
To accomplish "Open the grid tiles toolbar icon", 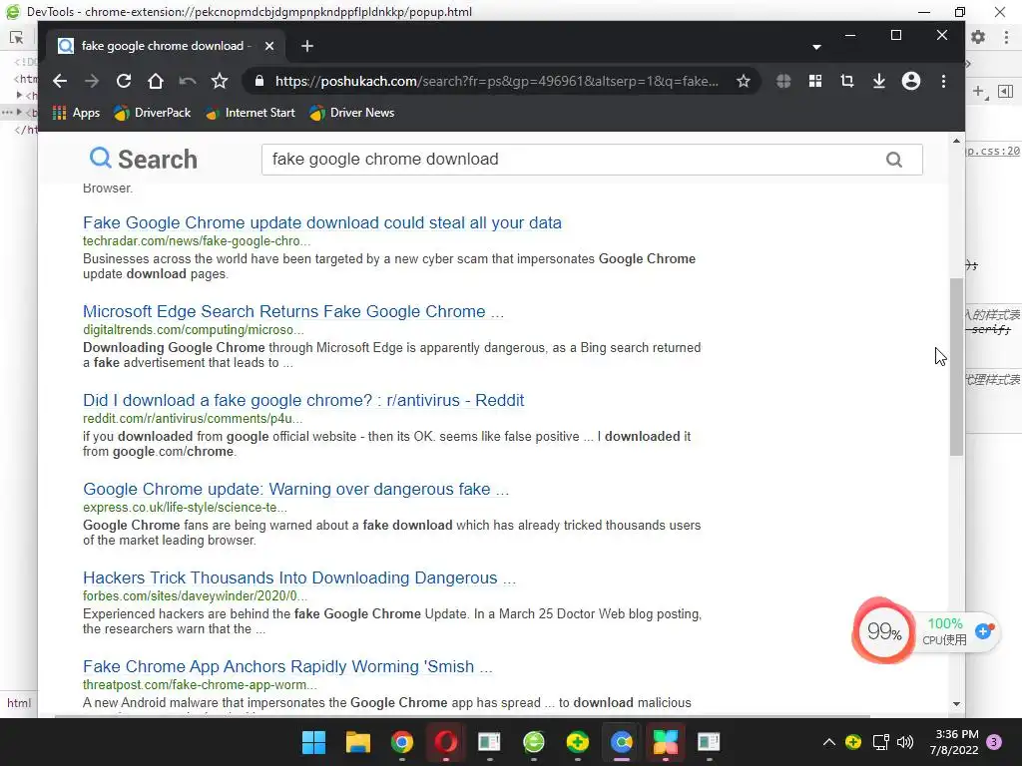I will click(x=815, y=81).
